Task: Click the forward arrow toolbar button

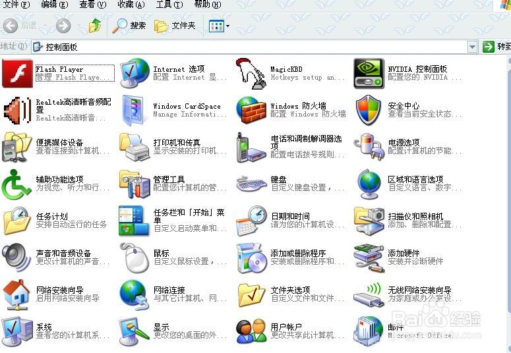Action: click(63, 26)
